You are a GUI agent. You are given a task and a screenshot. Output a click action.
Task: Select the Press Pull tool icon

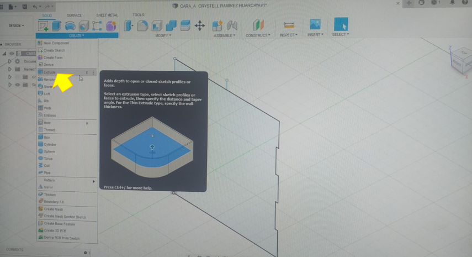tap(129, 26)
